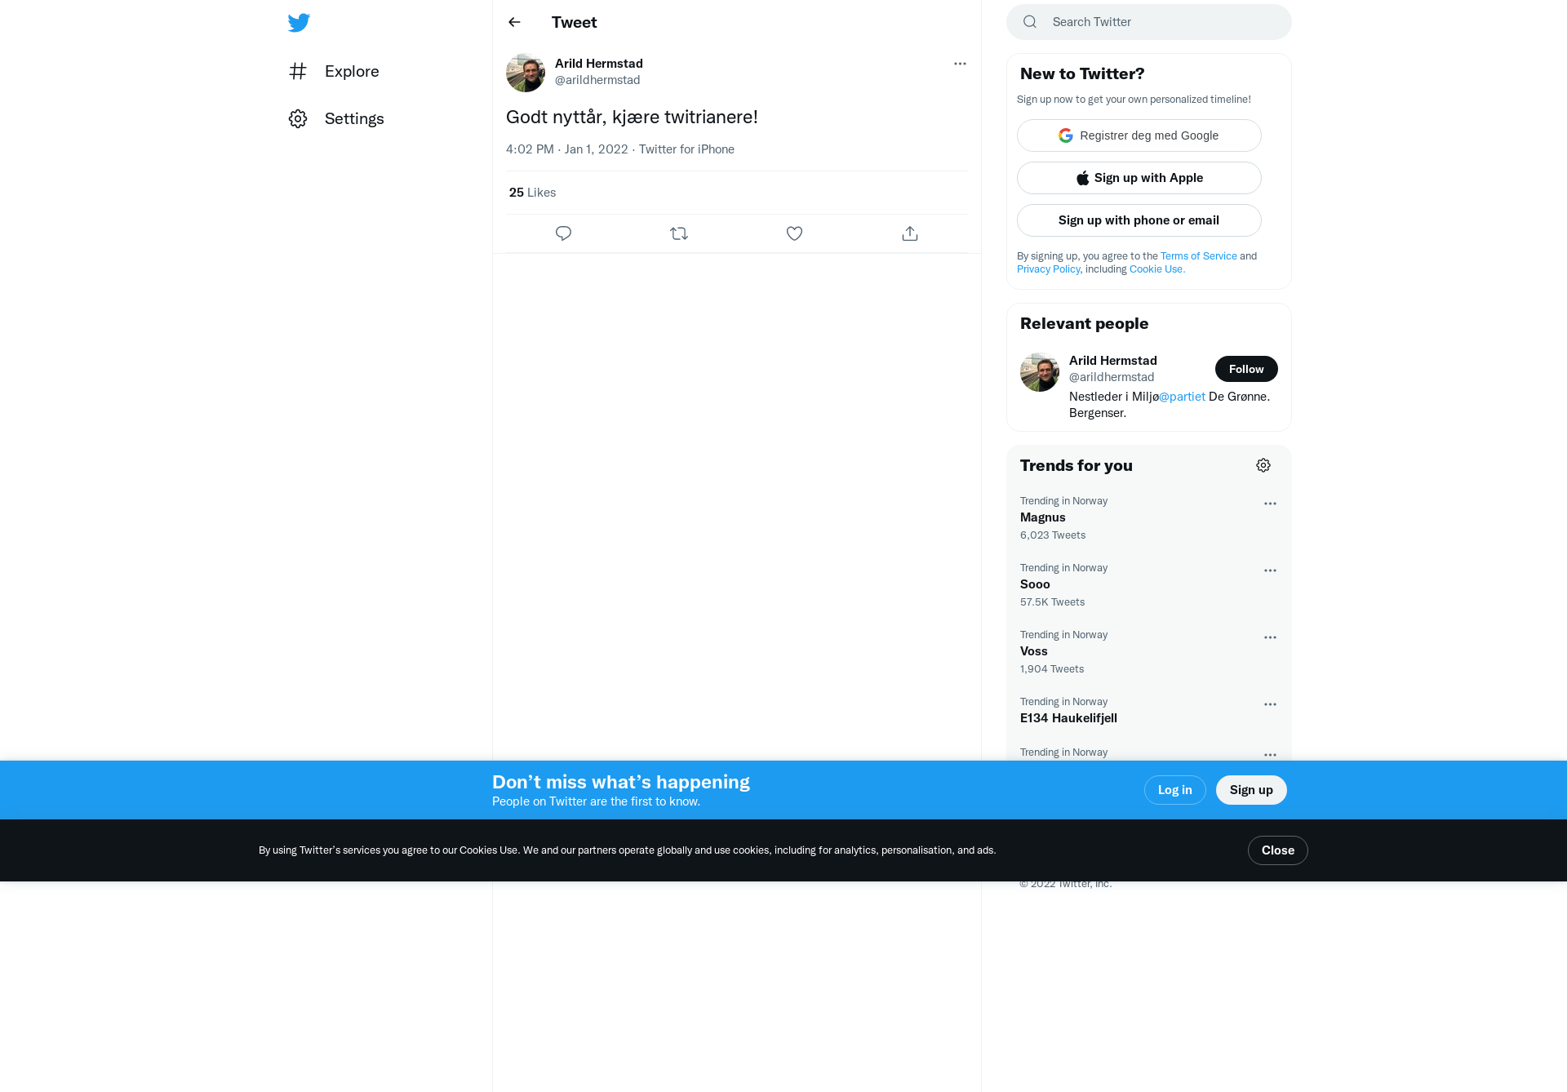The width and height of the screenshot is (1567, 1092).
Task: Open Trends settings gear icon
Action: pyautogui.click(x=1263, y=465)
